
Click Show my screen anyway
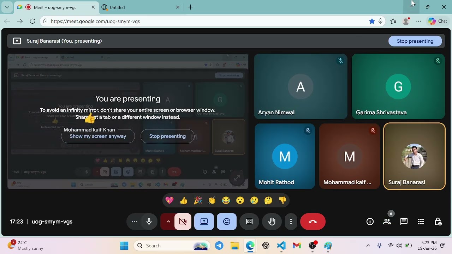98,136
